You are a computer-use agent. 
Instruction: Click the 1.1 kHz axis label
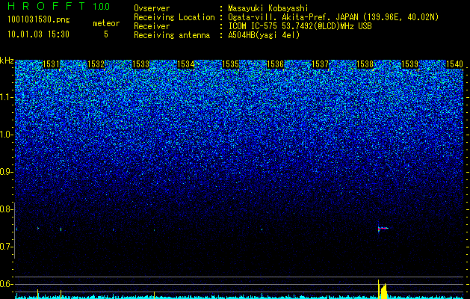click(x=7, y=97)
